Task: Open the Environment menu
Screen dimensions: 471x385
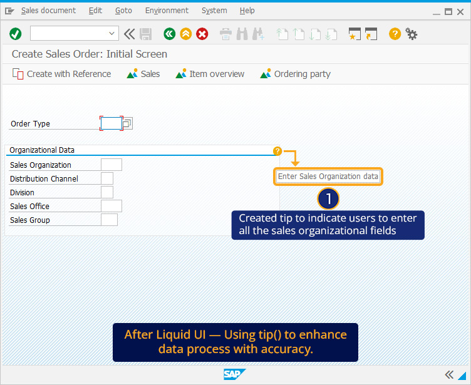Action: [167, 11]
